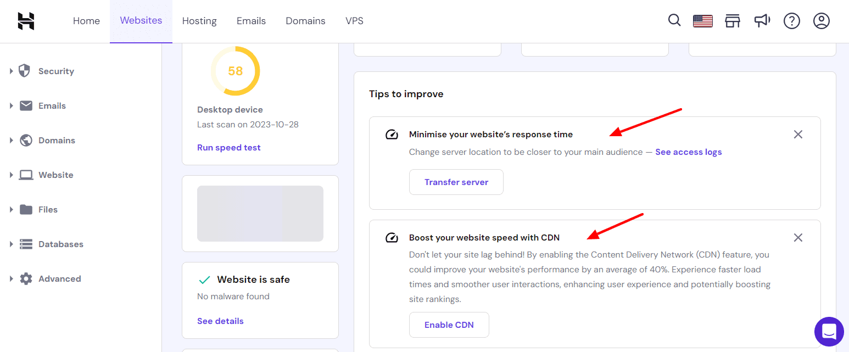
Task: Click the US flag language selector
Action: tap(702, 21)
